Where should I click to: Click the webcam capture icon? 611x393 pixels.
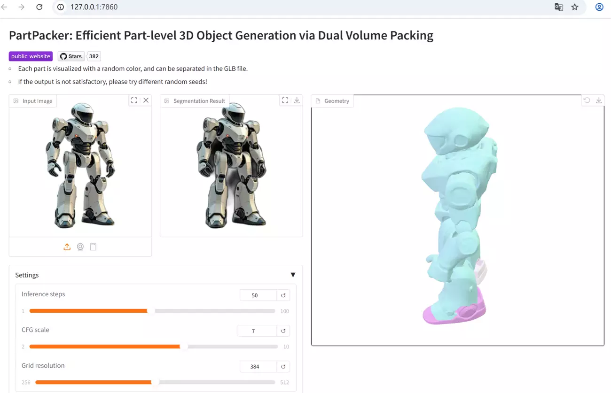point(80,247)
